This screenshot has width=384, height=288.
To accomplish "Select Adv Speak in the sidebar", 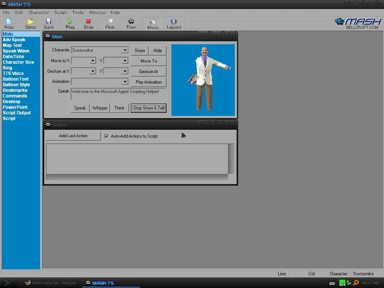I will click(x=14, y=40).
